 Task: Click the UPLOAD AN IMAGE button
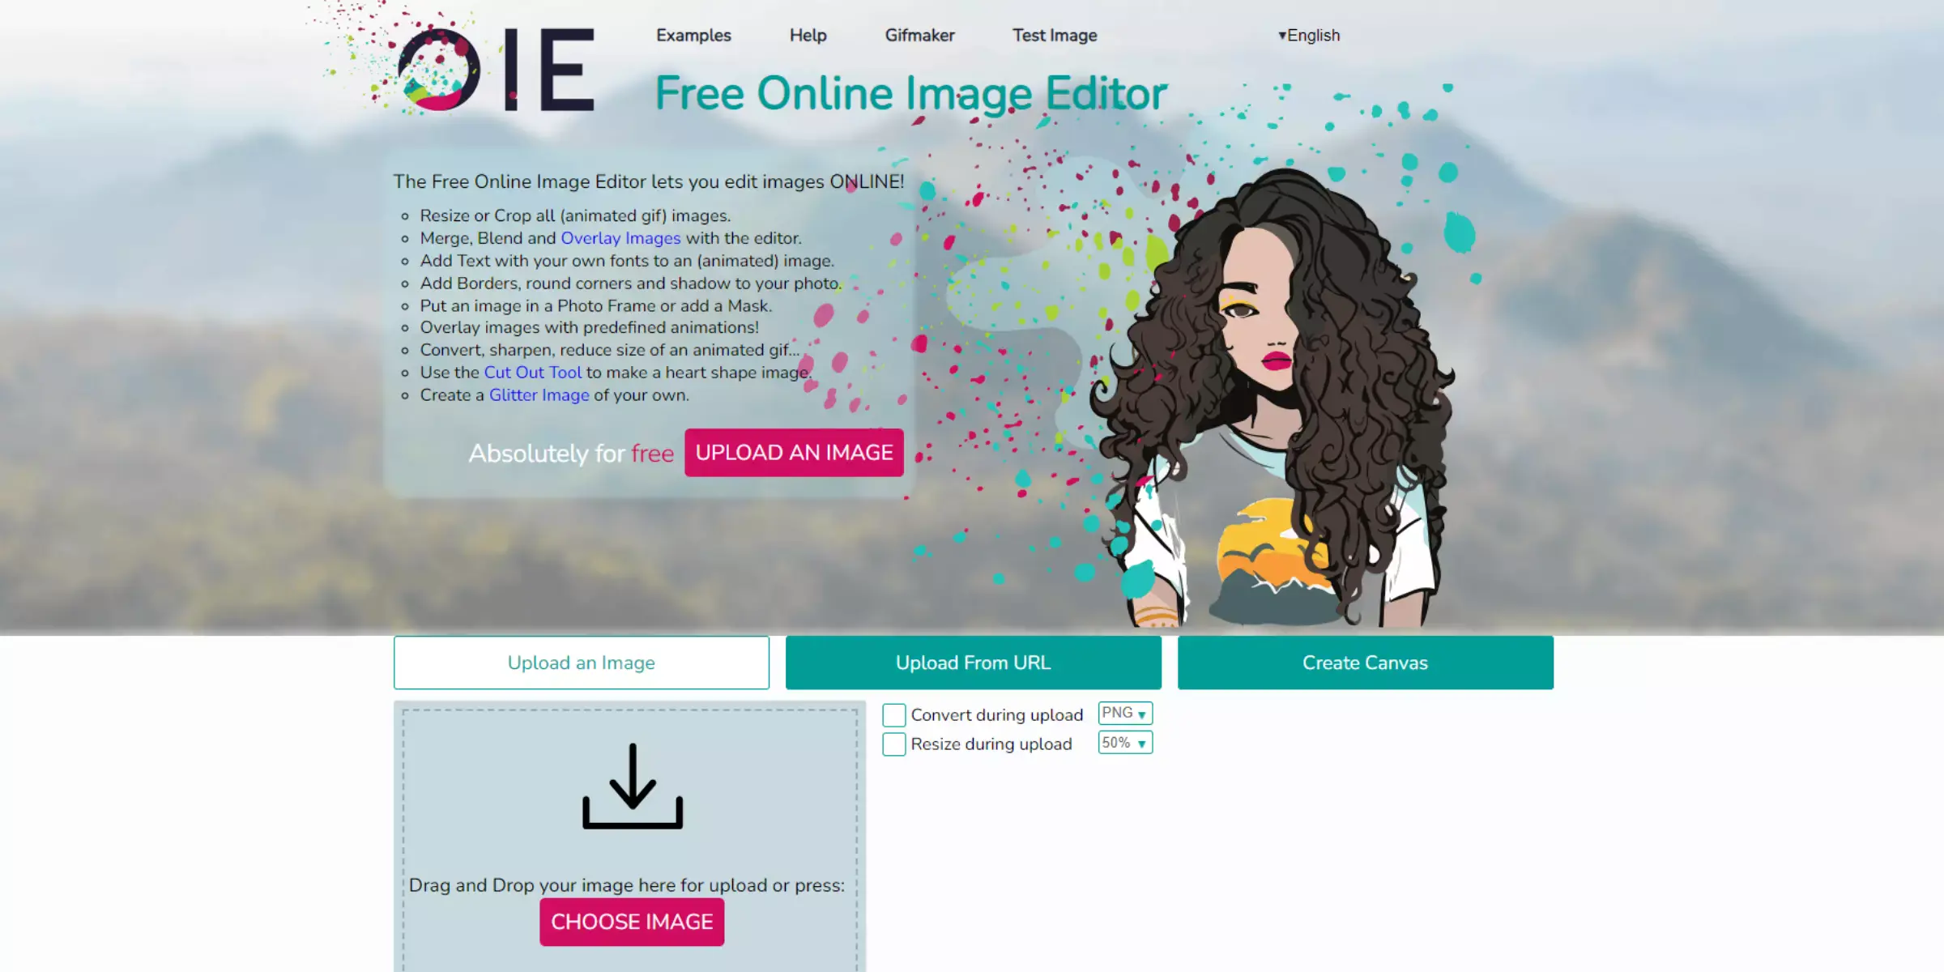(x=794, y=451)
